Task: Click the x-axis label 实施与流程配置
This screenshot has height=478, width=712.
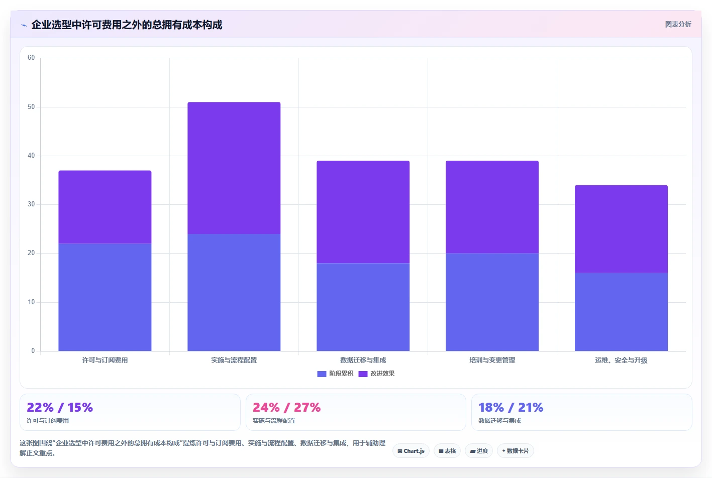Action: tap(234, 360)
